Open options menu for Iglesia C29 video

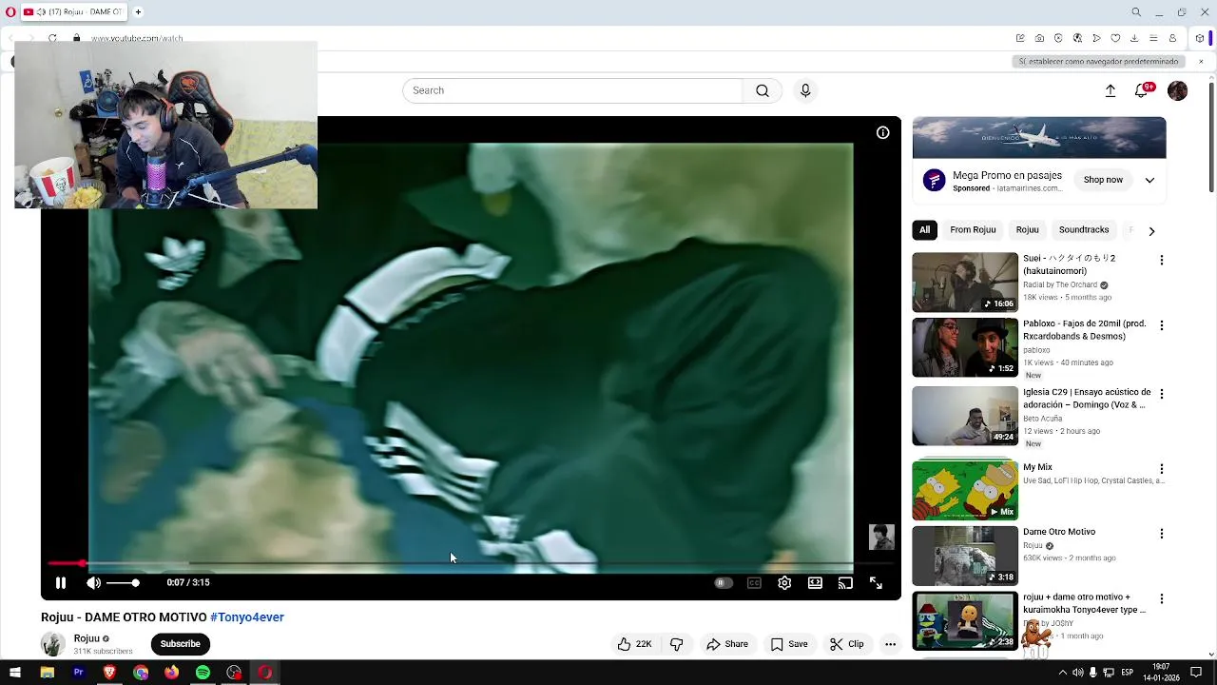point(1161,394)
